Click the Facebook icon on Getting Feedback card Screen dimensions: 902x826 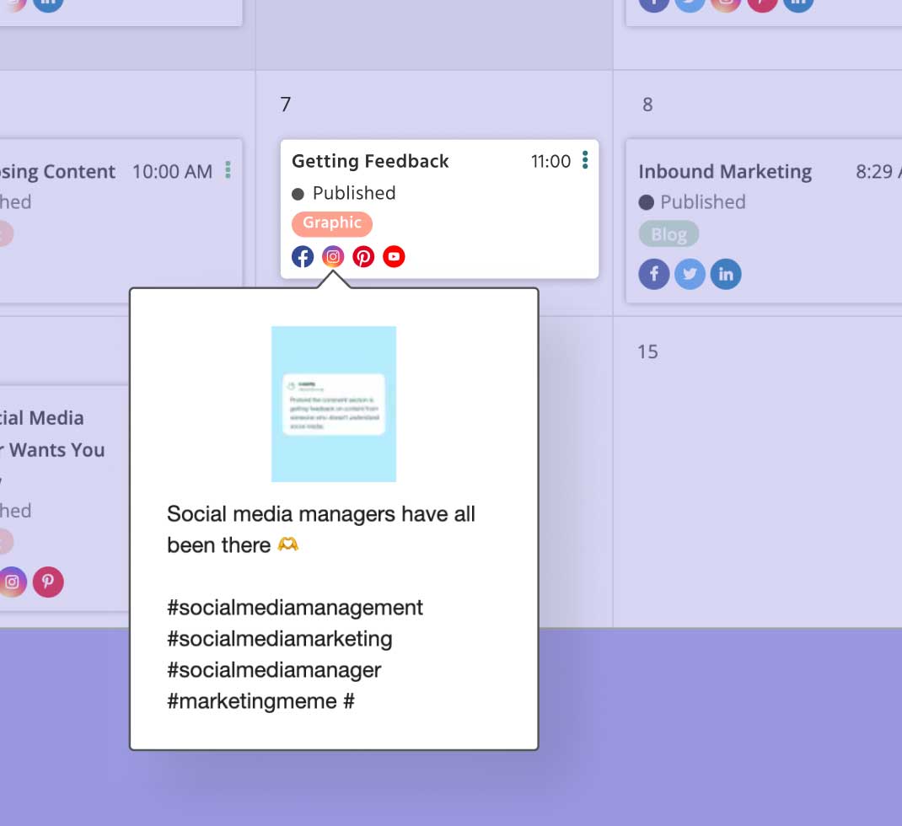(x=303, y=257)
